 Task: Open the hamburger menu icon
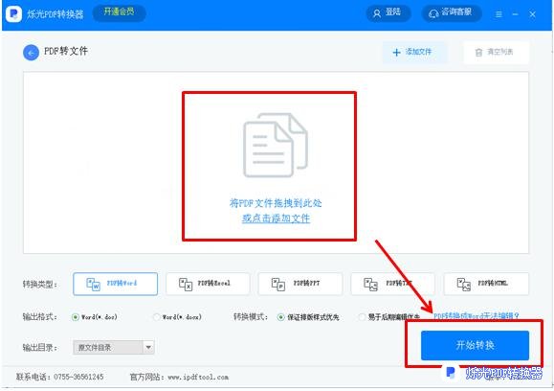499,14
